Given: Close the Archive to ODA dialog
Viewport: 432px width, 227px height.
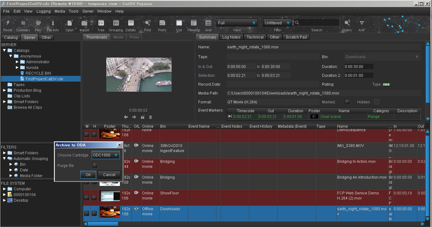Looking at the screenshot, I should pos(119,145).
